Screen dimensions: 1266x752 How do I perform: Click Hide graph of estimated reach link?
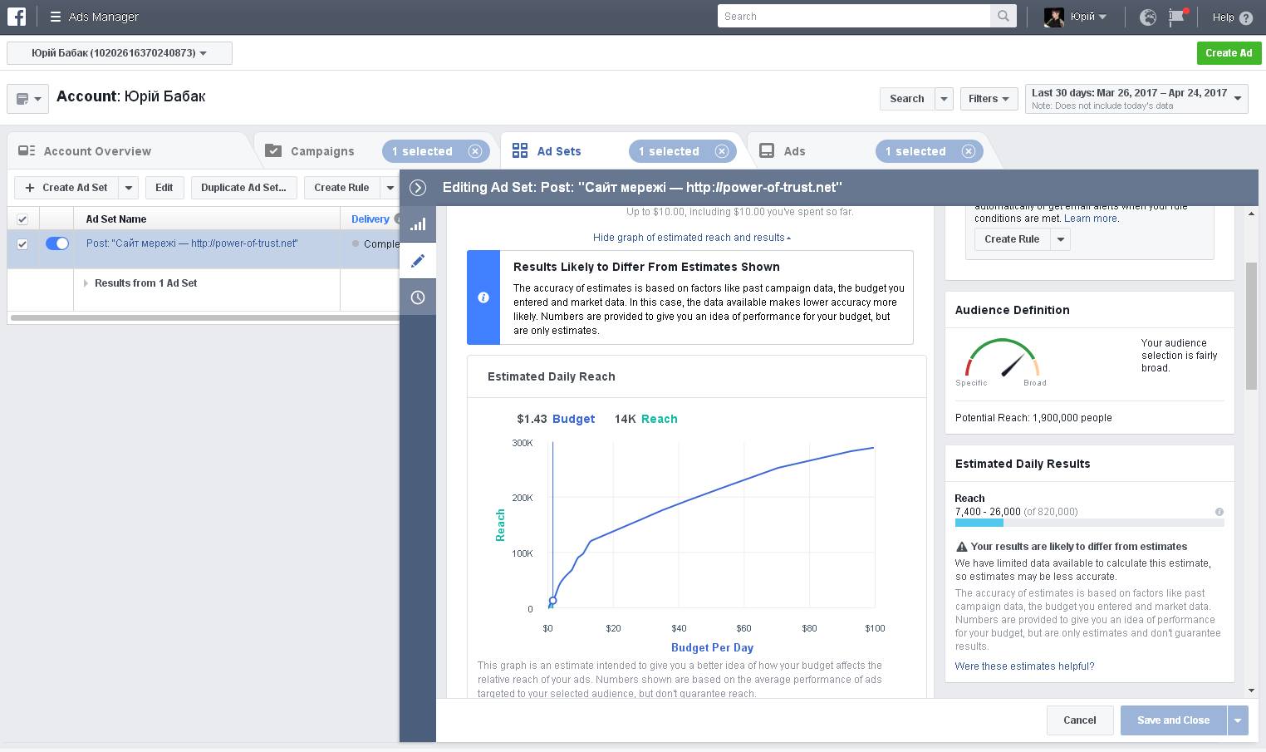point(691,238)
